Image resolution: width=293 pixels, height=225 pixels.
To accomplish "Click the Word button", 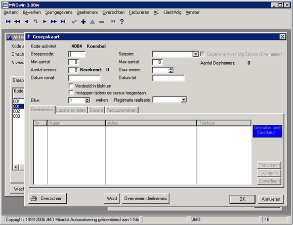I will (112, 198).
